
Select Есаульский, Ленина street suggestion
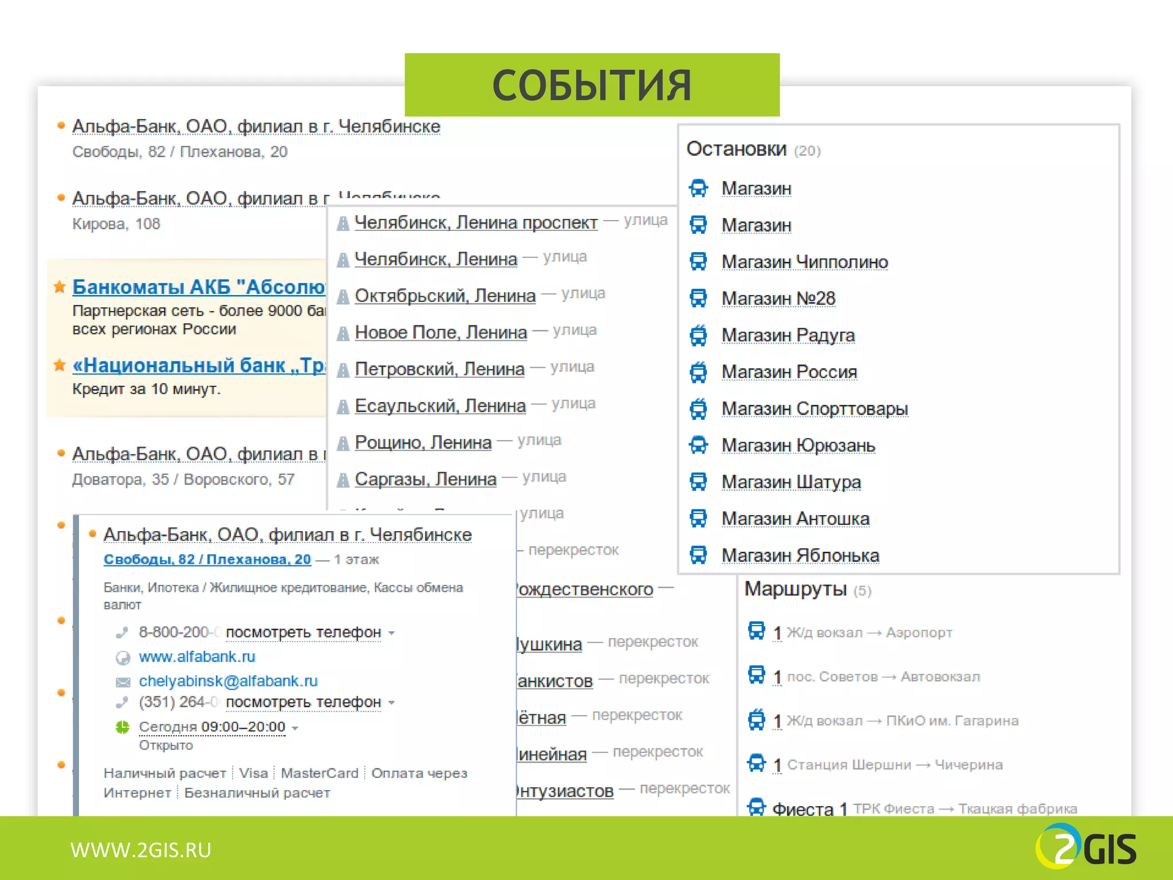pos(440,406)
